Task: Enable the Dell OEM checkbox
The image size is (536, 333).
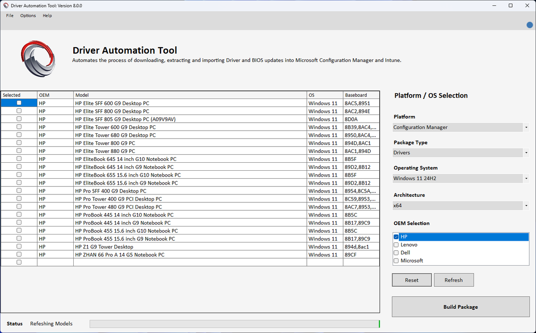Action: pyautogui.click(x=396, y=253)
